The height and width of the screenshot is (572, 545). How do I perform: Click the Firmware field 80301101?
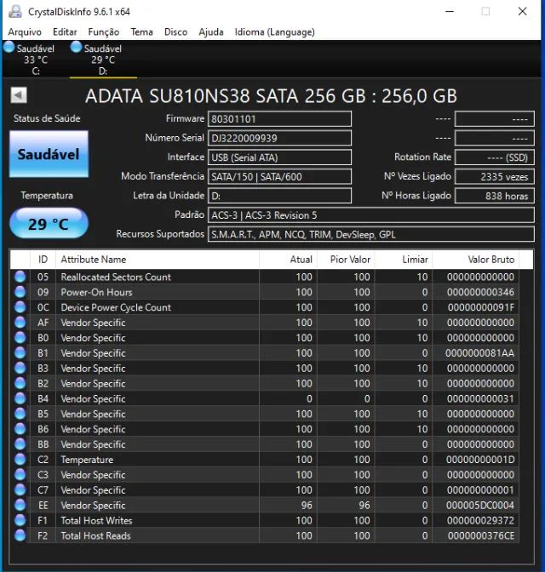[279, 119]
